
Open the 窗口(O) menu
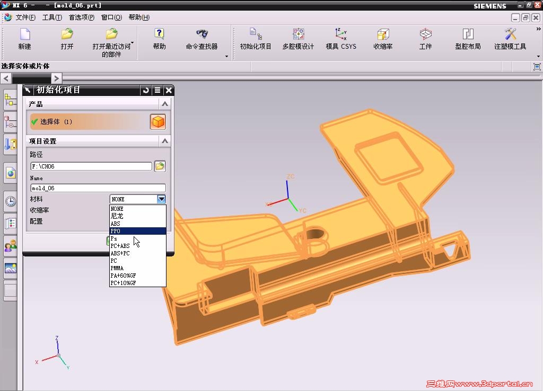coord(111,17)
